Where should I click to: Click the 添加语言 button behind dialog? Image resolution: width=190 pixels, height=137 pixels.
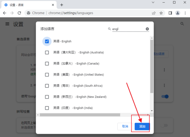click(x=161, y=54)
